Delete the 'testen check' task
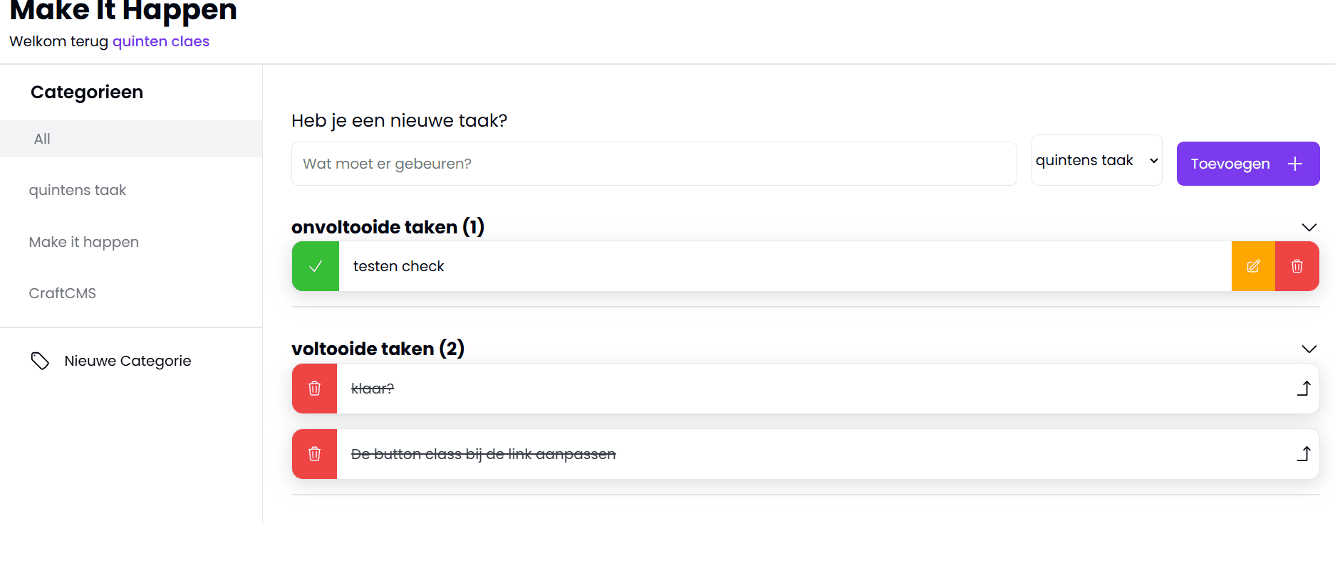The height and width of the screenshot is (575, 1335). (1297, 266)
